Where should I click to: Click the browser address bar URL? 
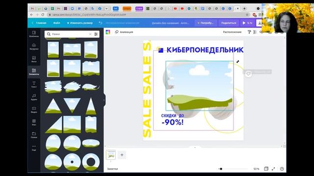point(89,15)
